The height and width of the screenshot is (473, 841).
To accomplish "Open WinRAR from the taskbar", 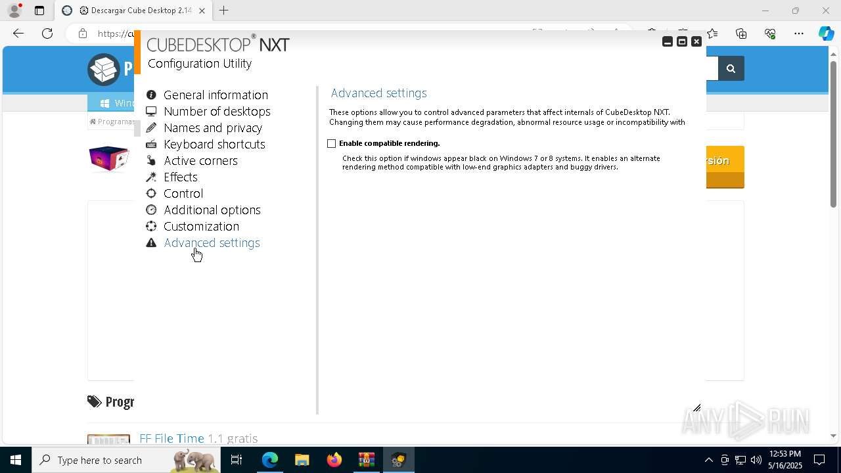I will [366, 460].
